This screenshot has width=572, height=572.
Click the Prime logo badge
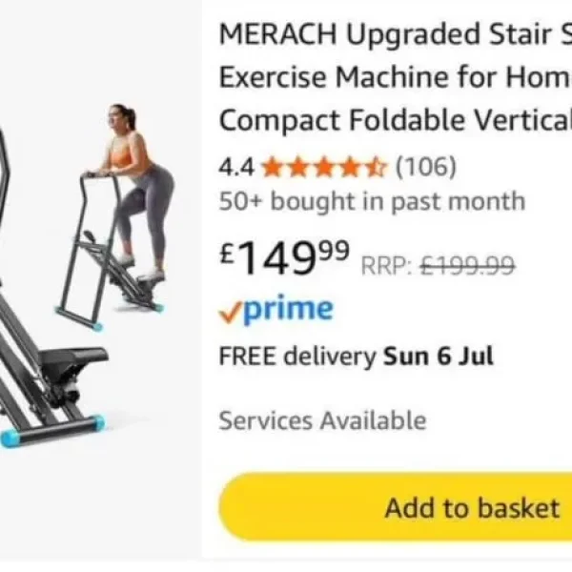coord(276,310)
